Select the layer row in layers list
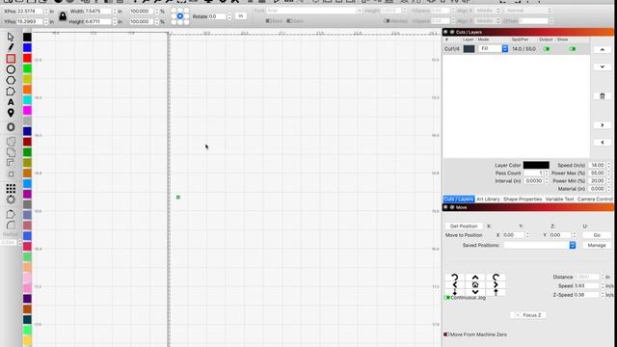Image resolution: width=617 pixels, height=347 pixels. pyautogui.click(x=516, y=49)
